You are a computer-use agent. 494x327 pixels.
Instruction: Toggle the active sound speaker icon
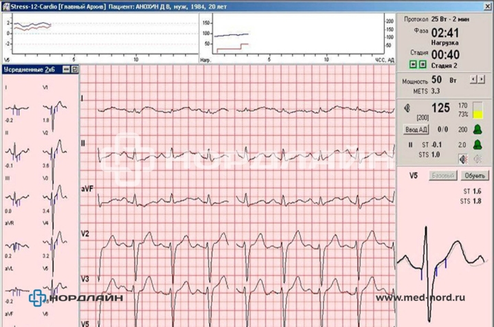click(x=463, y=159)
